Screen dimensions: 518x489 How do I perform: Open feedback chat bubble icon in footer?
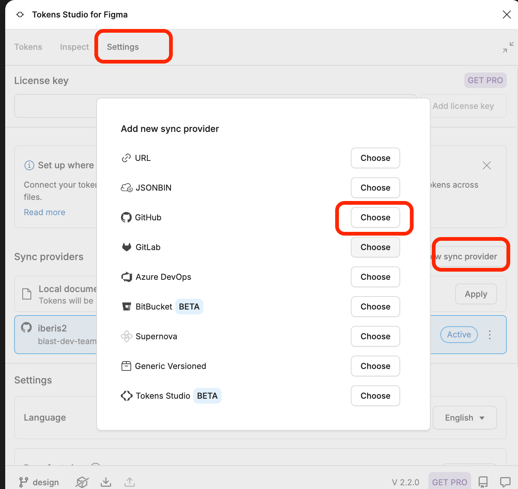(x=505, y=482)
